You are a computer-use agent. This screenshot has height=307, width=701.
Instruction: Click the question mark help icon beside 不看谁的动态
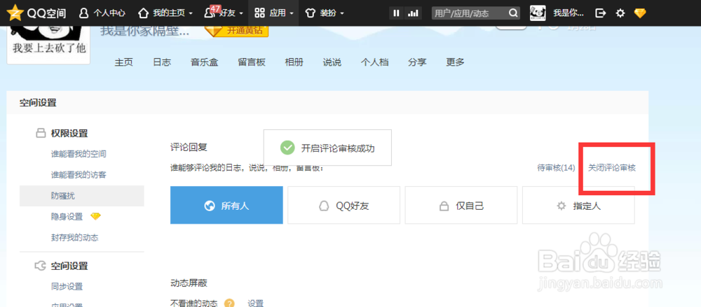point(229,303)
